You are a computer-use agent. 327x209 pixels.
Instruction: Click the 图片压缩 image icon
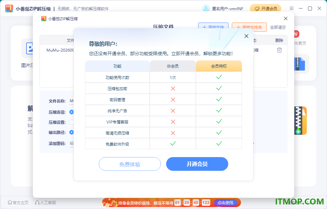coord(29,48)
